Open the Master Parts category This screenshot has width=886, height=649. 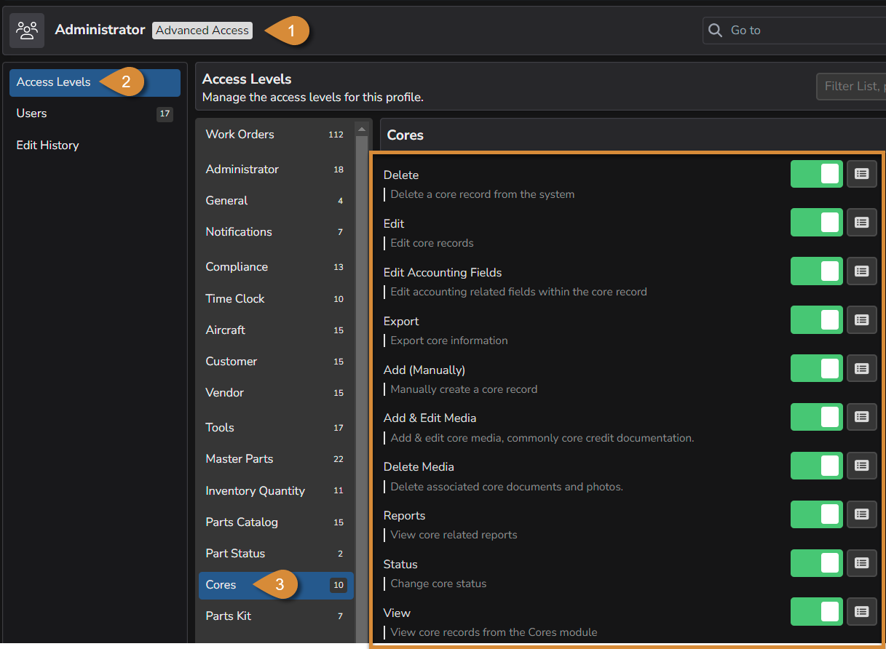240,459
